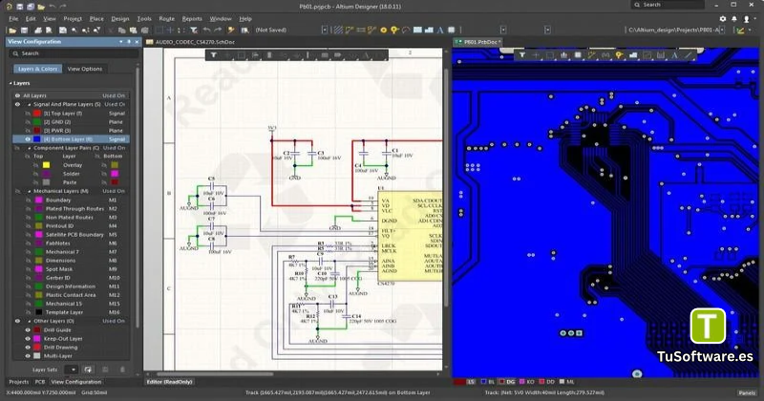Image resolution: width=764 pixels, height=401 pixels.
Task: Click the Search box in the title bar
Action: (668, 5)
